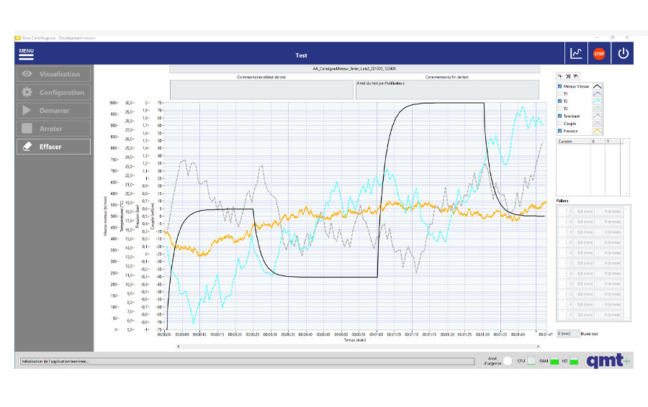Image resolution: width=648 pixels, height=407 pixels.
Task: Open the hamburger MENU icon
Action: click(x=26, y=53)
